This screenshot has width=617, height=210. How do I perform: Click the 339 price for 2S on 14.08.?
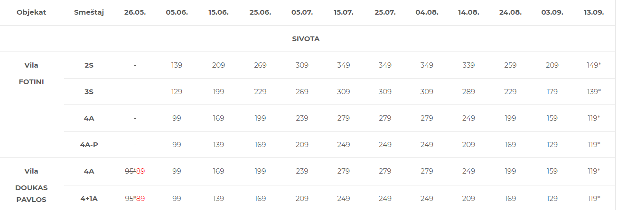(468, 65)
